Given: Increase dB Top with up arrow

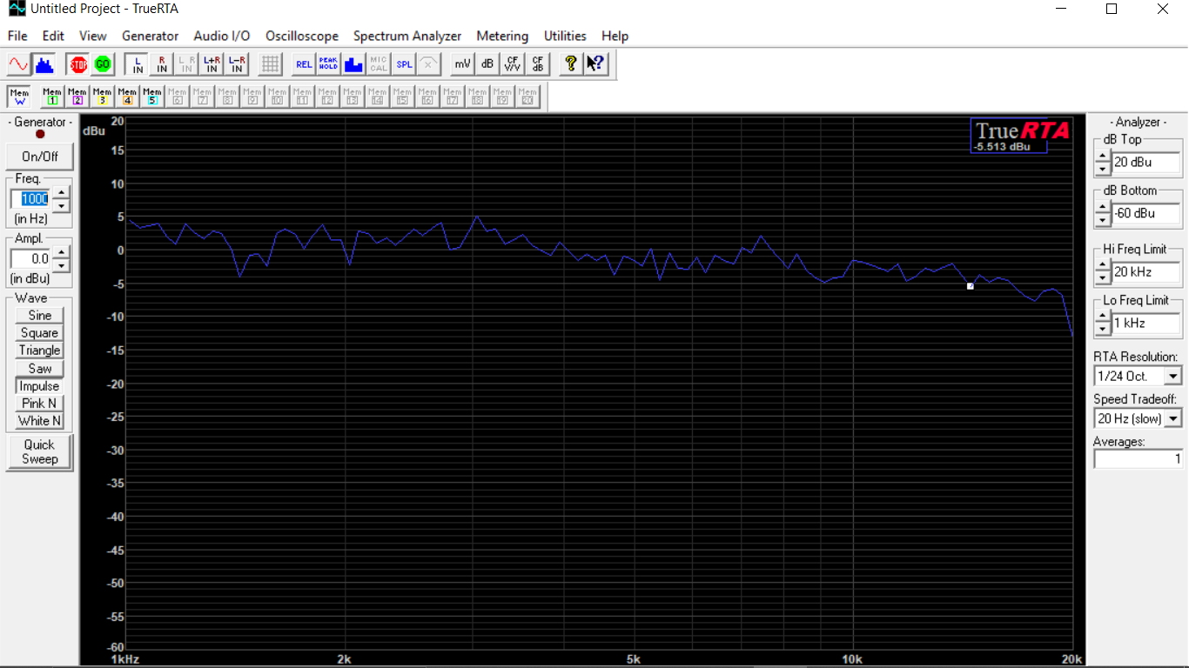Looking at the screenshot, I should 1103,157.
